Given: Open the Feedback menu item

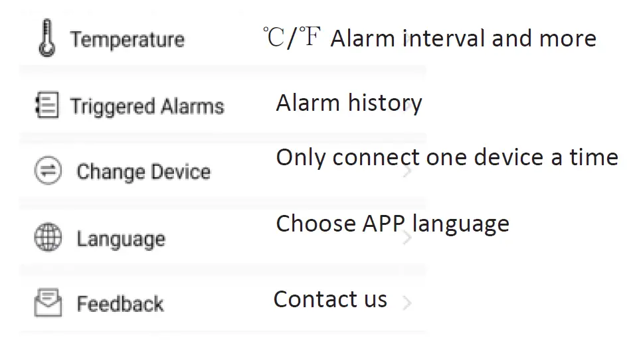Looking at the screenshot, I should click(x=120, y=304).
